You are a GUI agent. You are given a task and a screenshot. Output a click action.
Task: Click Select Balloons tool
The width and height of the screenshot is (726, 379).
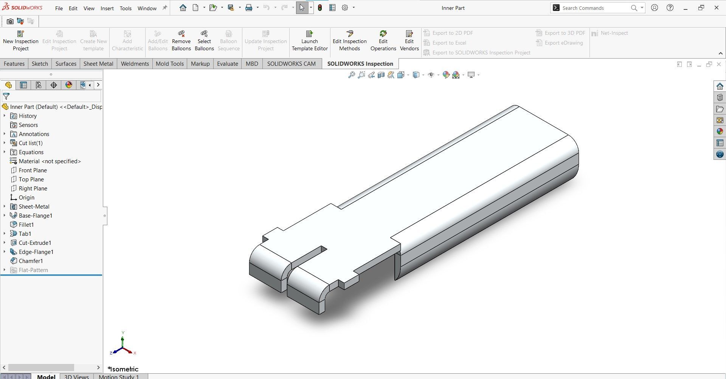click(204, 41)
